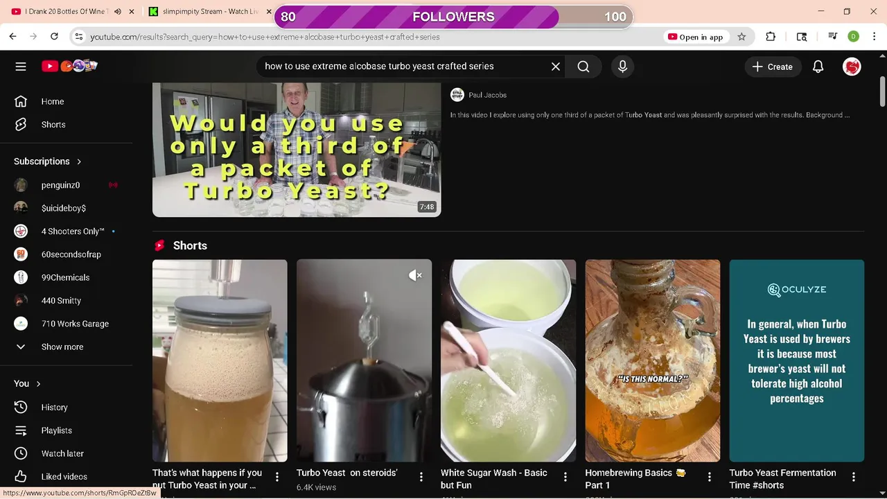The height and width of the screenshot is (499, 887).
Task: Open options for Homebrewing Basics short
Action: tap(710, 477)
